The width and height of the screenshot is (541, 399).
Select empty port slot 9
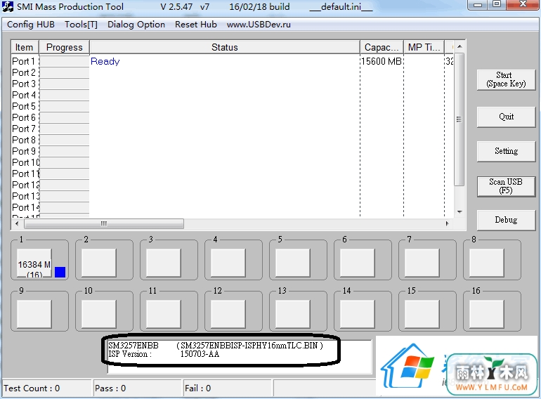(x=34, y=314)
